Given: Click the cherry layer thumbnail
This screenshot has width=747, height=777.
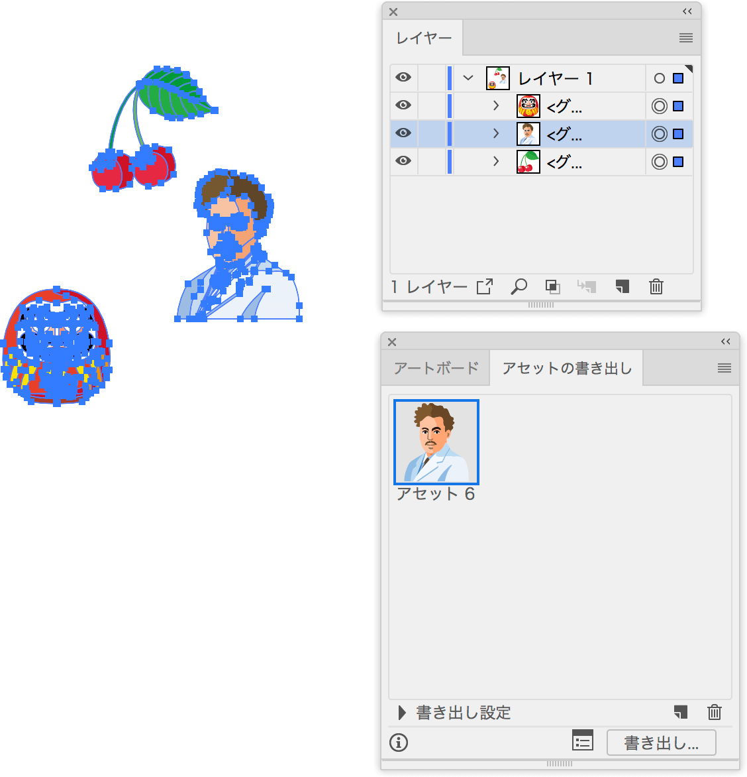Looking at the screenshot, I should pos(528,162).
